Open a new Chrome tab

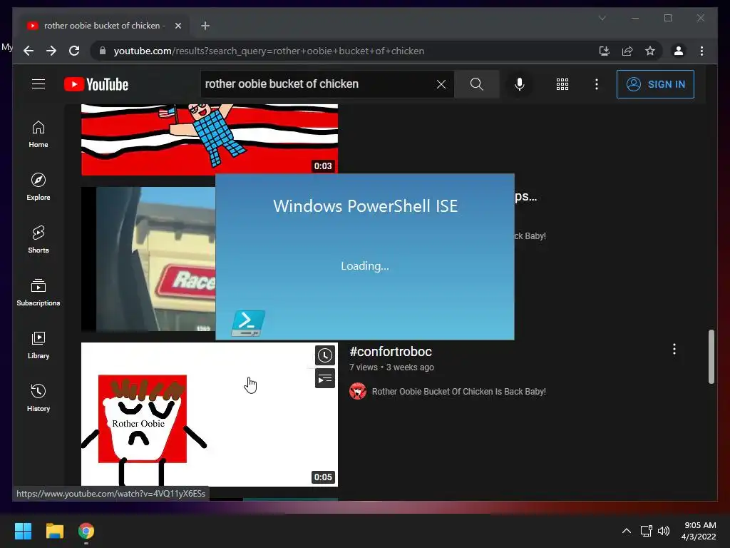pyautogui.click(x=205, y=26)
